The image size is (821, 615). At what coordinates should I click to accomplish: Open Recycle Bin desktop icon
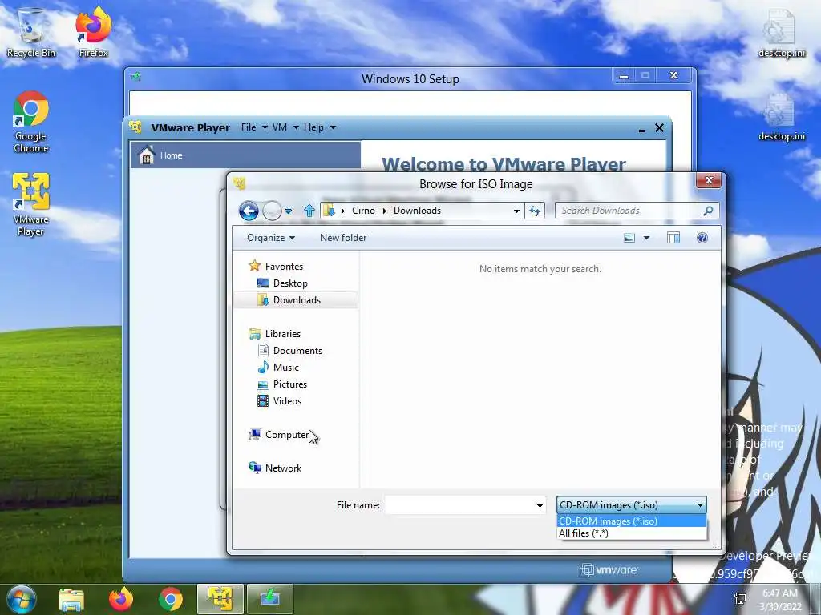(31, 32)
